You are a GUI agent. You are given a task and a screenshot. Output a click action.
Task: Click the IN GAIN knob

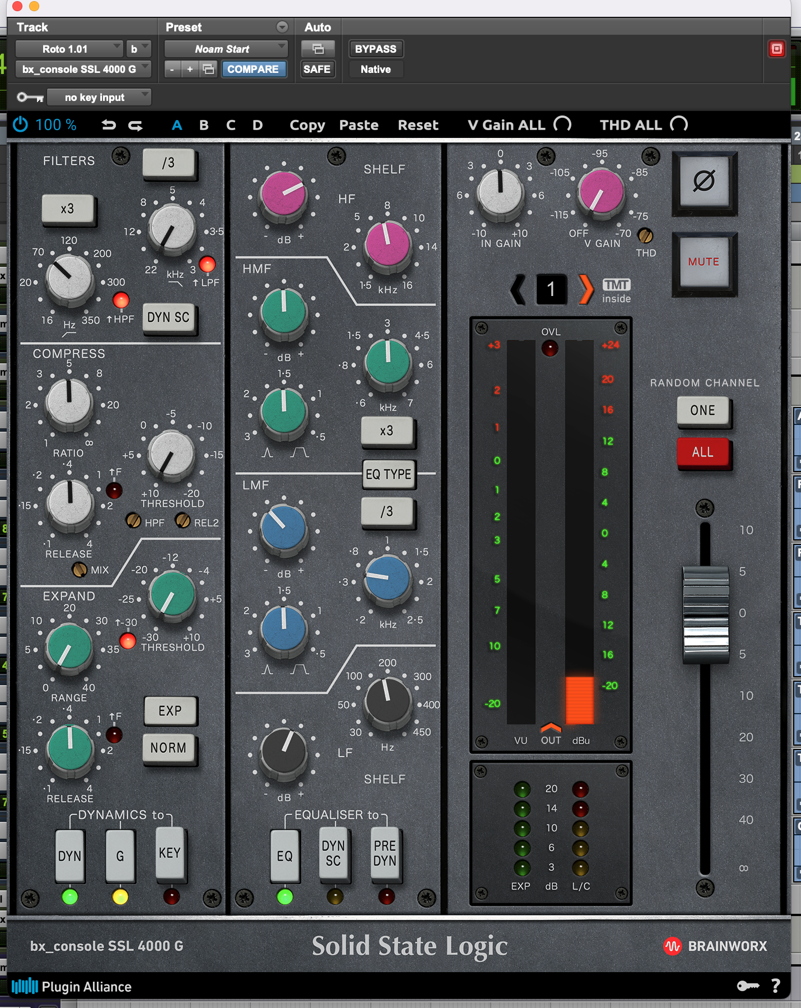500,192
